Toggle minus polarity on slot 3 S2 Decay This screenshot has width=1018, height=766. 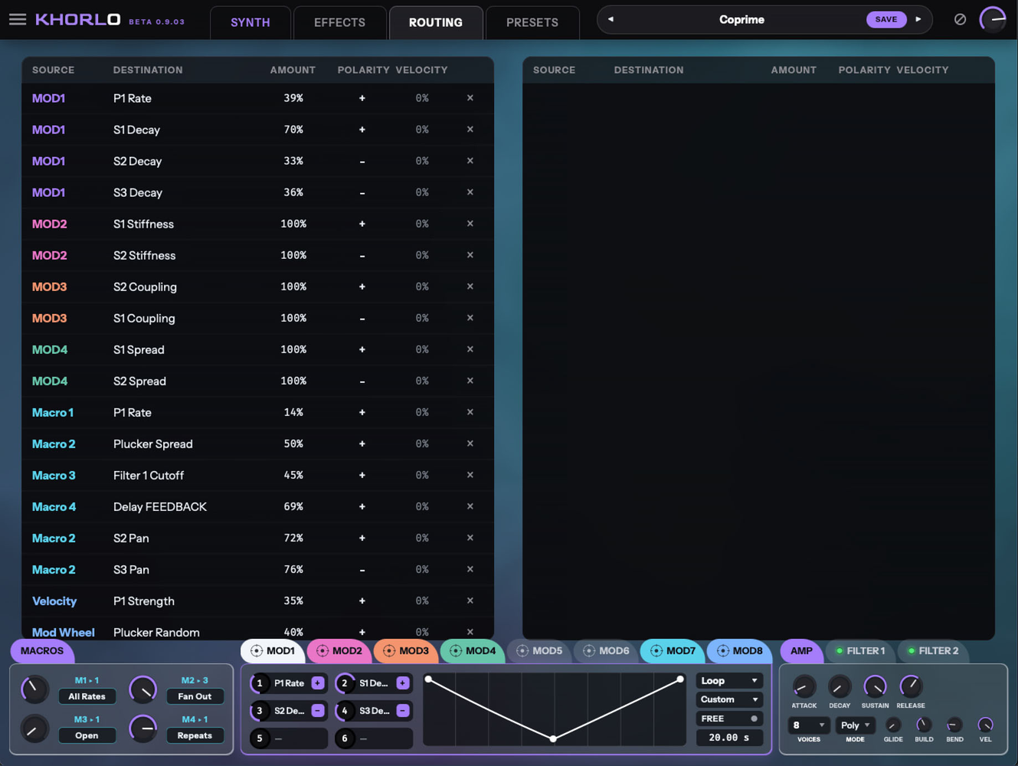pyautogui.click(x=318, y=711)
